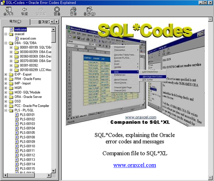
Task: Expand the IMP - Import node
Action: 6,83
